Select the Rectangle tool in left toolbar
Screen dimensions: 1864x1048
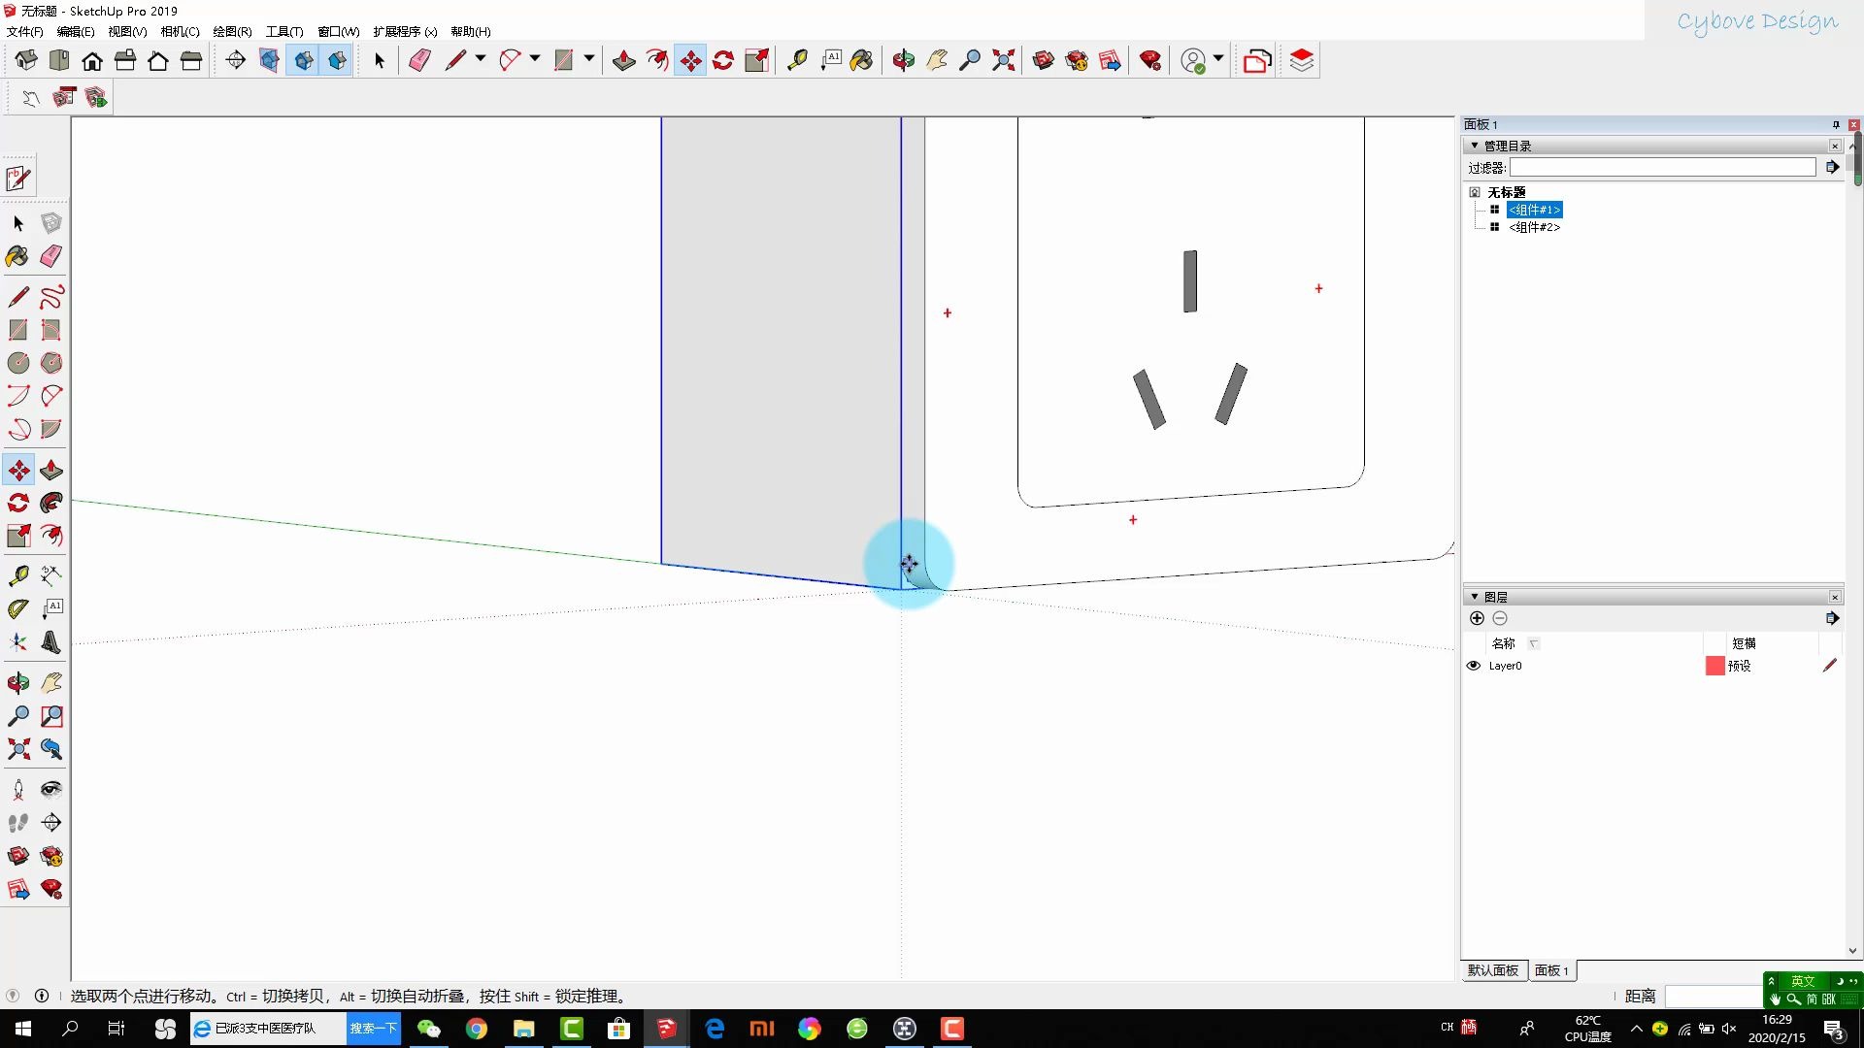tap(18, 330)
